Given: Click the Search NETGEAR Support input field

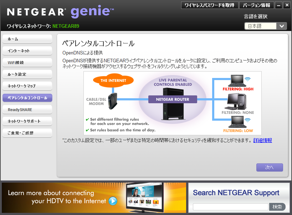Looking at the screenshot, I should coord(230,207).
